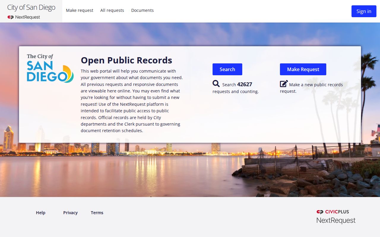Open the Privacy footer link
380x237 pixels.
[70, 213]
